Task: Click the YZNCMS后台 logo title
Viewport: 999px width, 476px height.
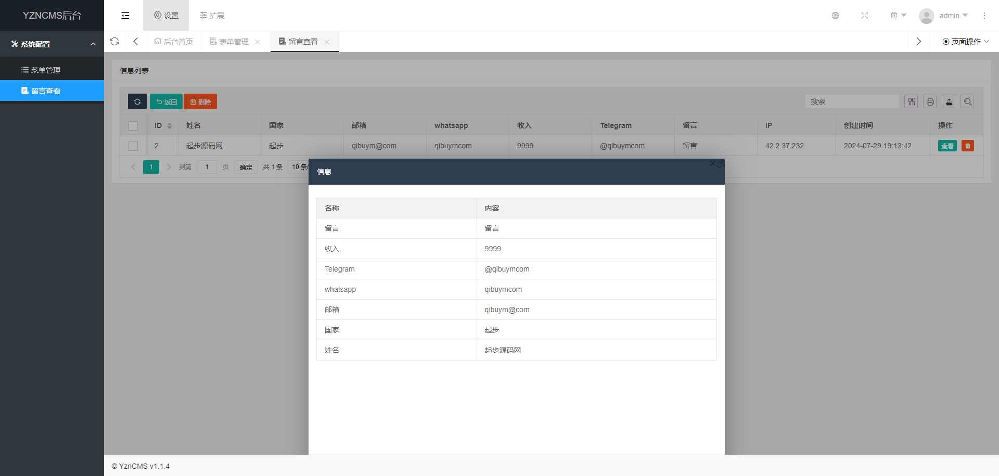Action: [x=52, y=16]
